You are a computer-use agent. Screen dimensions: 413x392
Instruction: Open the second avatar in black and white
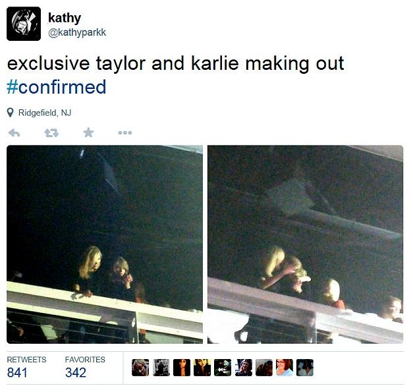coord(161,368)
